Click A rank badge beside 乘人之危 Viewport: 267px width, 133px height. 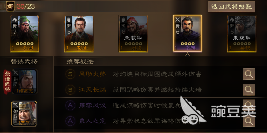(x=70, y=121)
